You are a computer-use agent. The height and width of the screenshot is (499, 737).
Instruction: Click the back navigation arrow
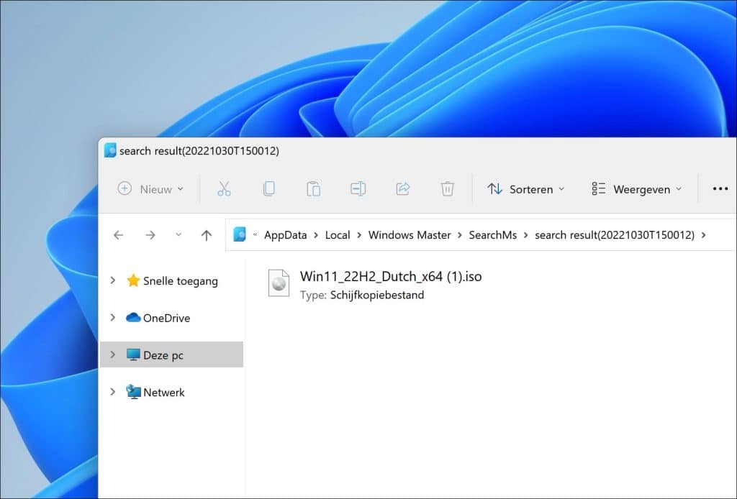[x=119, y=235]
